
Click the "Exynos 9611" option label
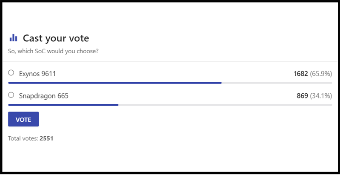click(37, 74)
